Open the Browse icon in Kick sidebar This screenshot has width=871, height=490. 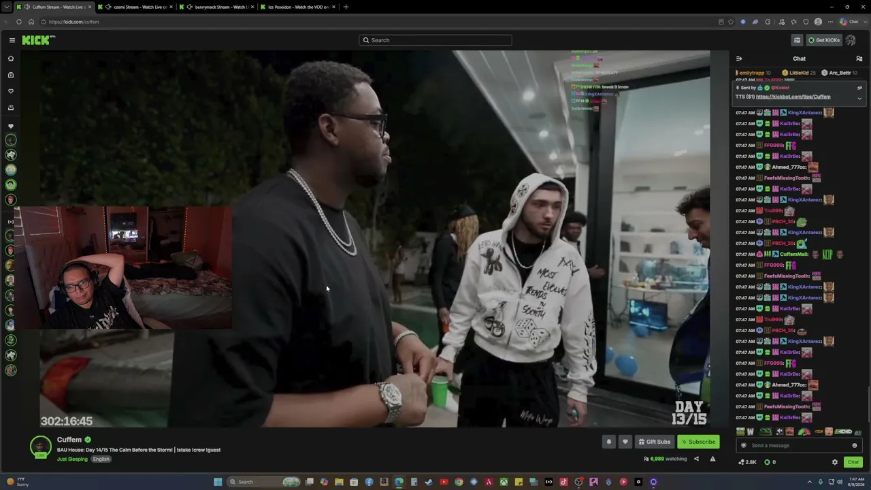pos(11,75)
